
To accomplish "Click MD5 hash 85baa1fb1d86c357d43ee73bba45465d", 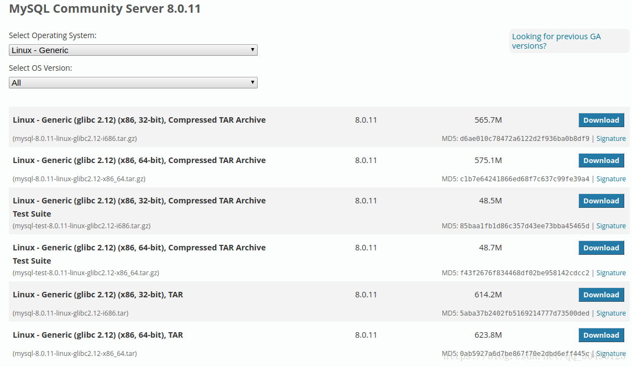I will [524, 226].
